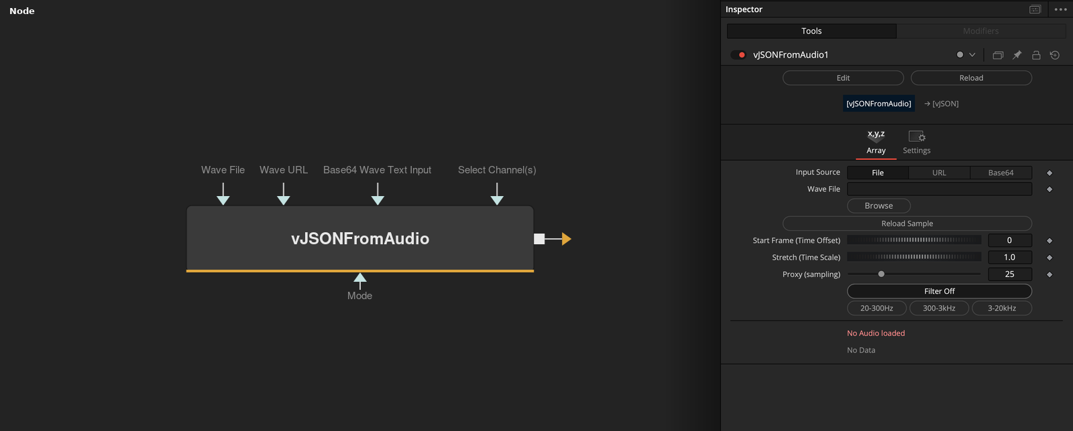Enable the 3-20kHz filter band
This screenshot has height=431, width=1073.
coord(1002,309)
